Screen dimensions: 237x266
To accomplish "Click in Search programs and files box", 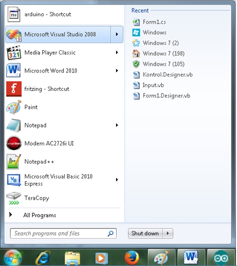I will [x=63, y=233].
